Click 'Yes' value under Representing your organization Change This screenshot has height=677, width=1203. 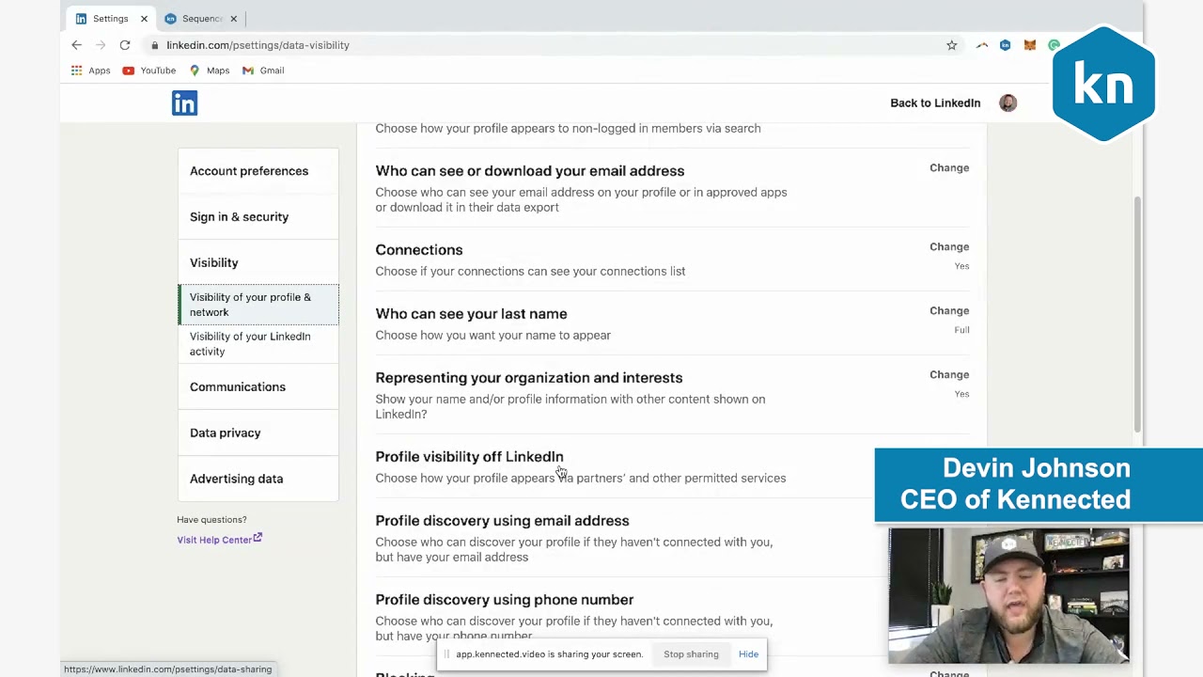point(961,394)
